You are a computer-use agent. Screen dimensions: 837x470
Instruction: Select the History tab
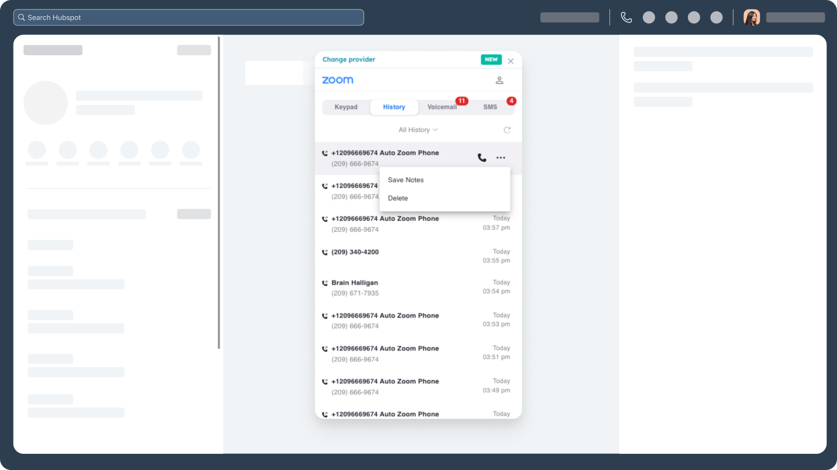(394, 107)
